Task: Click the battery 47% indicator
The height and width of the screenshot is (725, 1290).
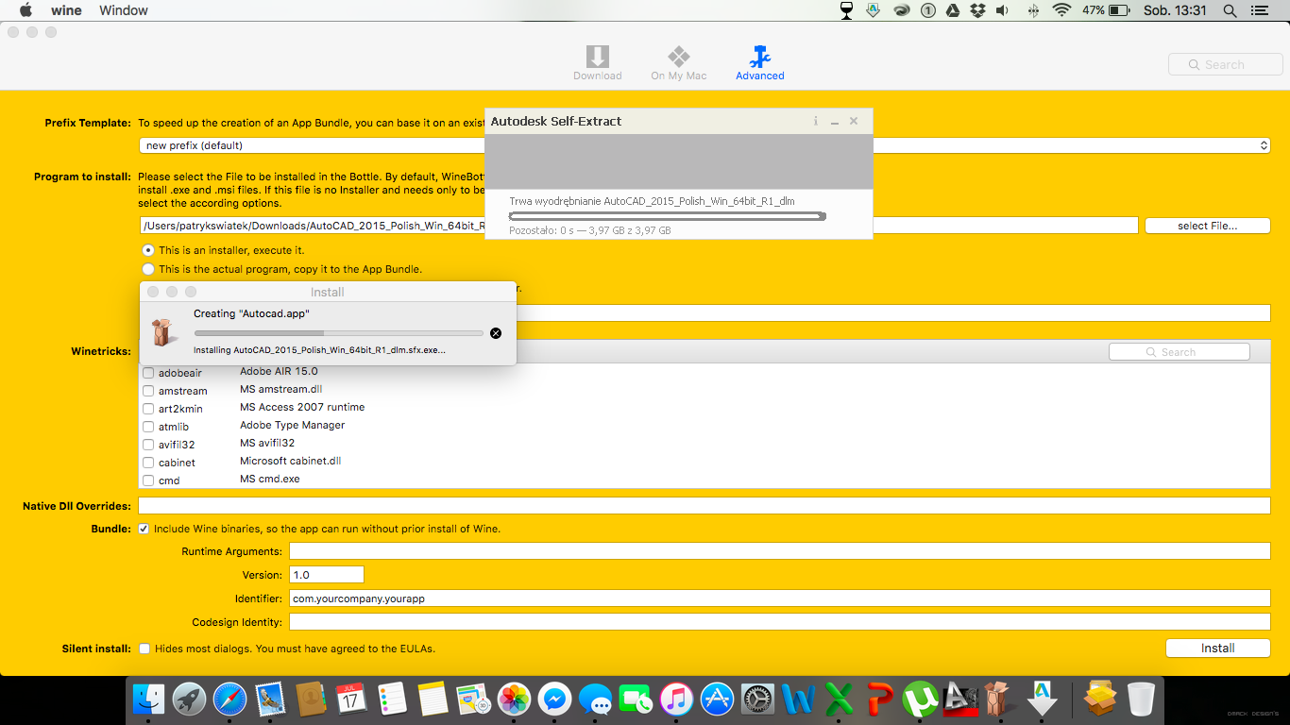Action: [x=1106, y=10]
